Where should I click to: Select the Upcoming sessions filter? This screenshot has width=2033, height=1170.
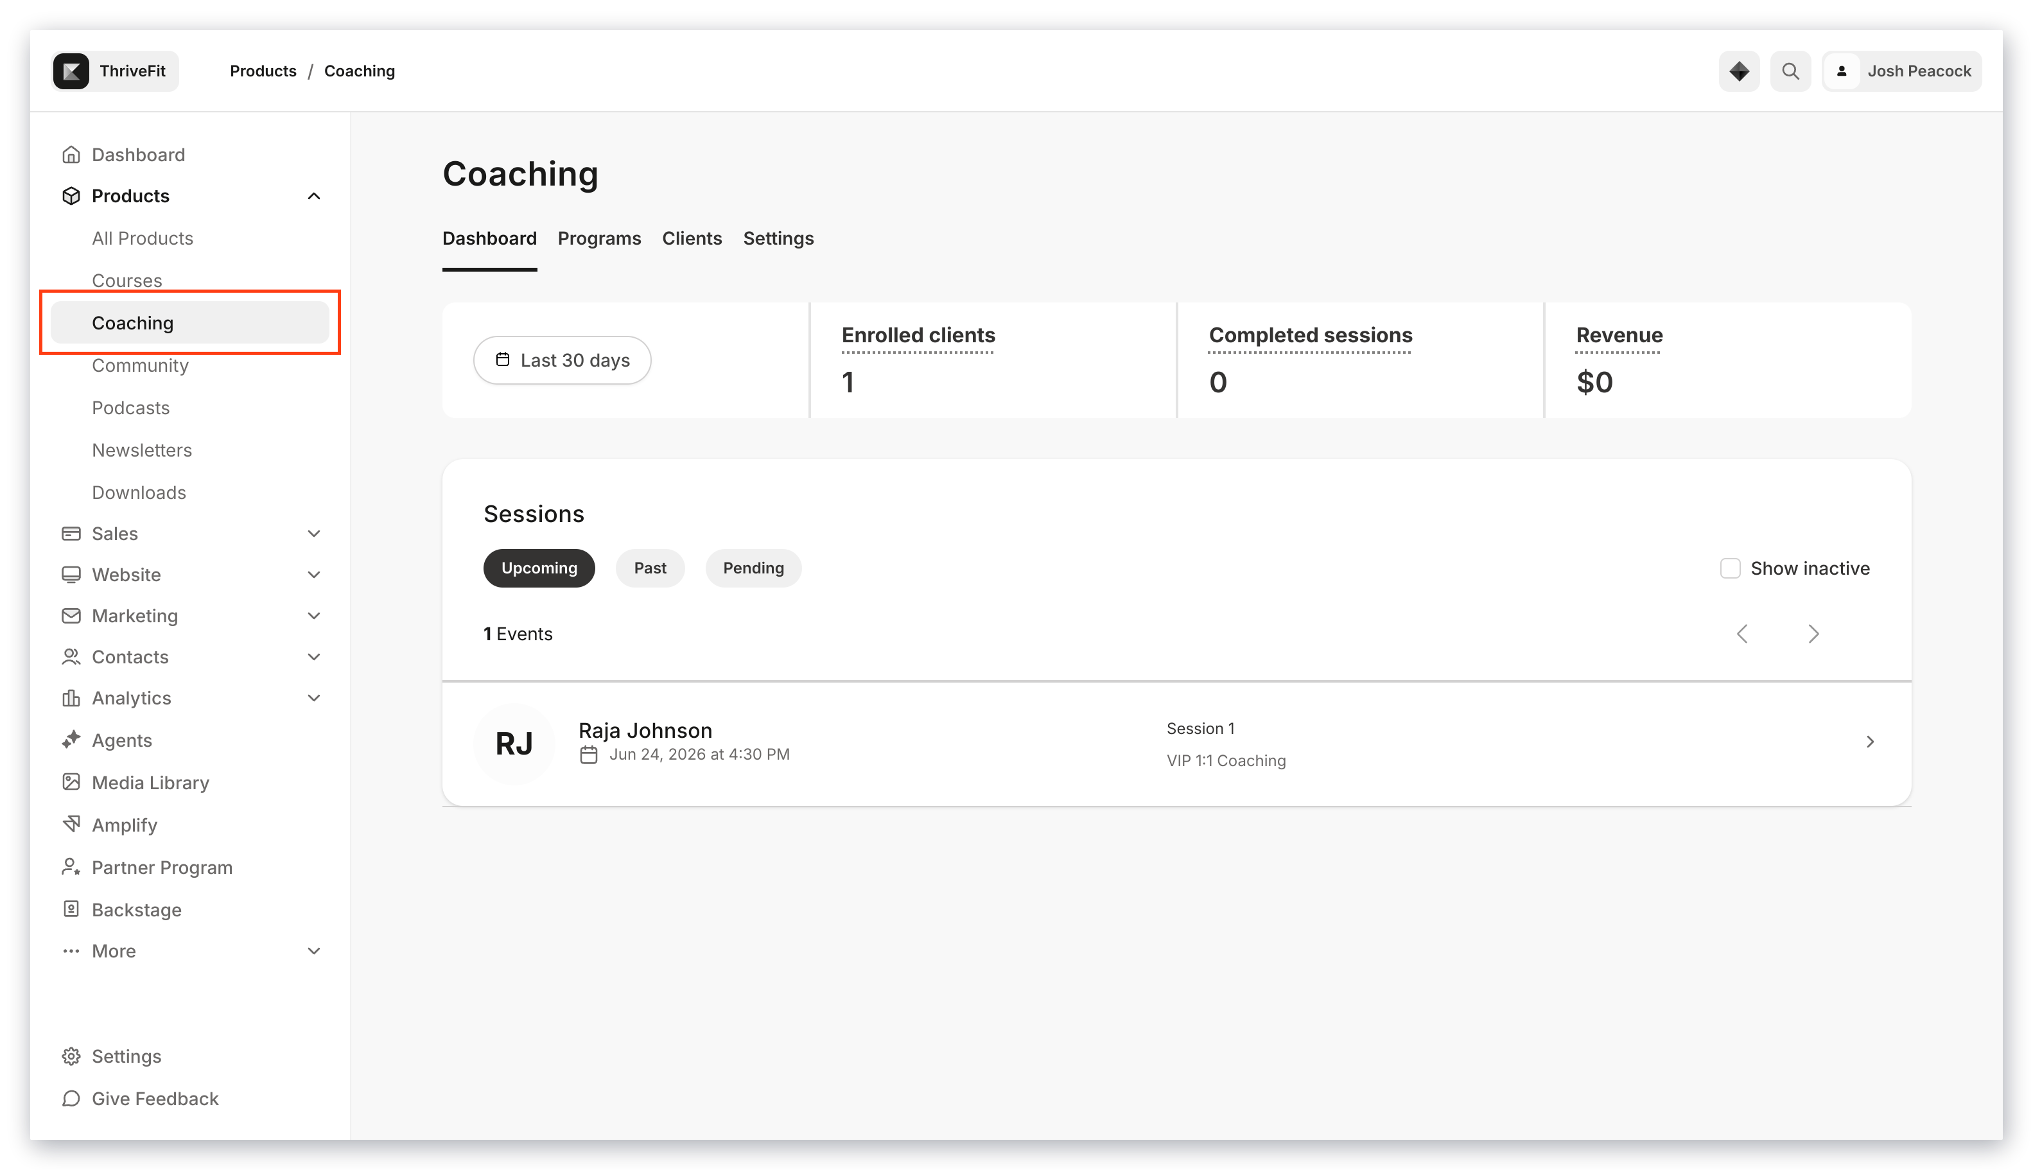coord(539,568)
